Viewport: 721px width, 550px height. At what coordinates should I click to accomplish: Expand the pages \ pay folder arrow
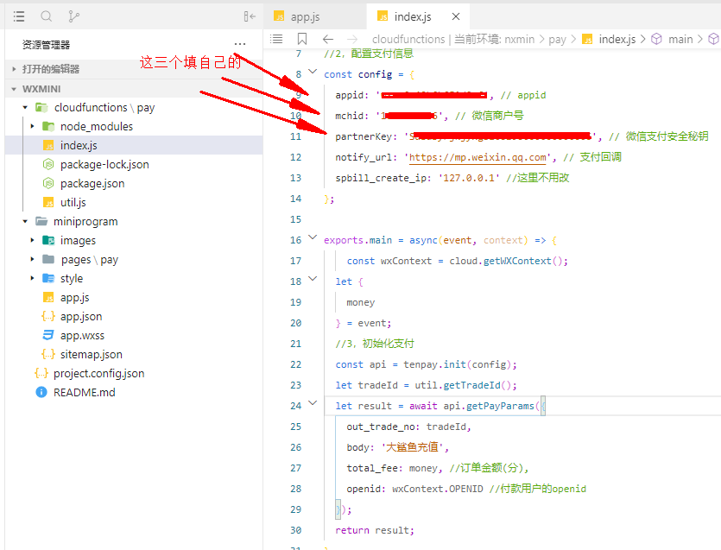32,259
